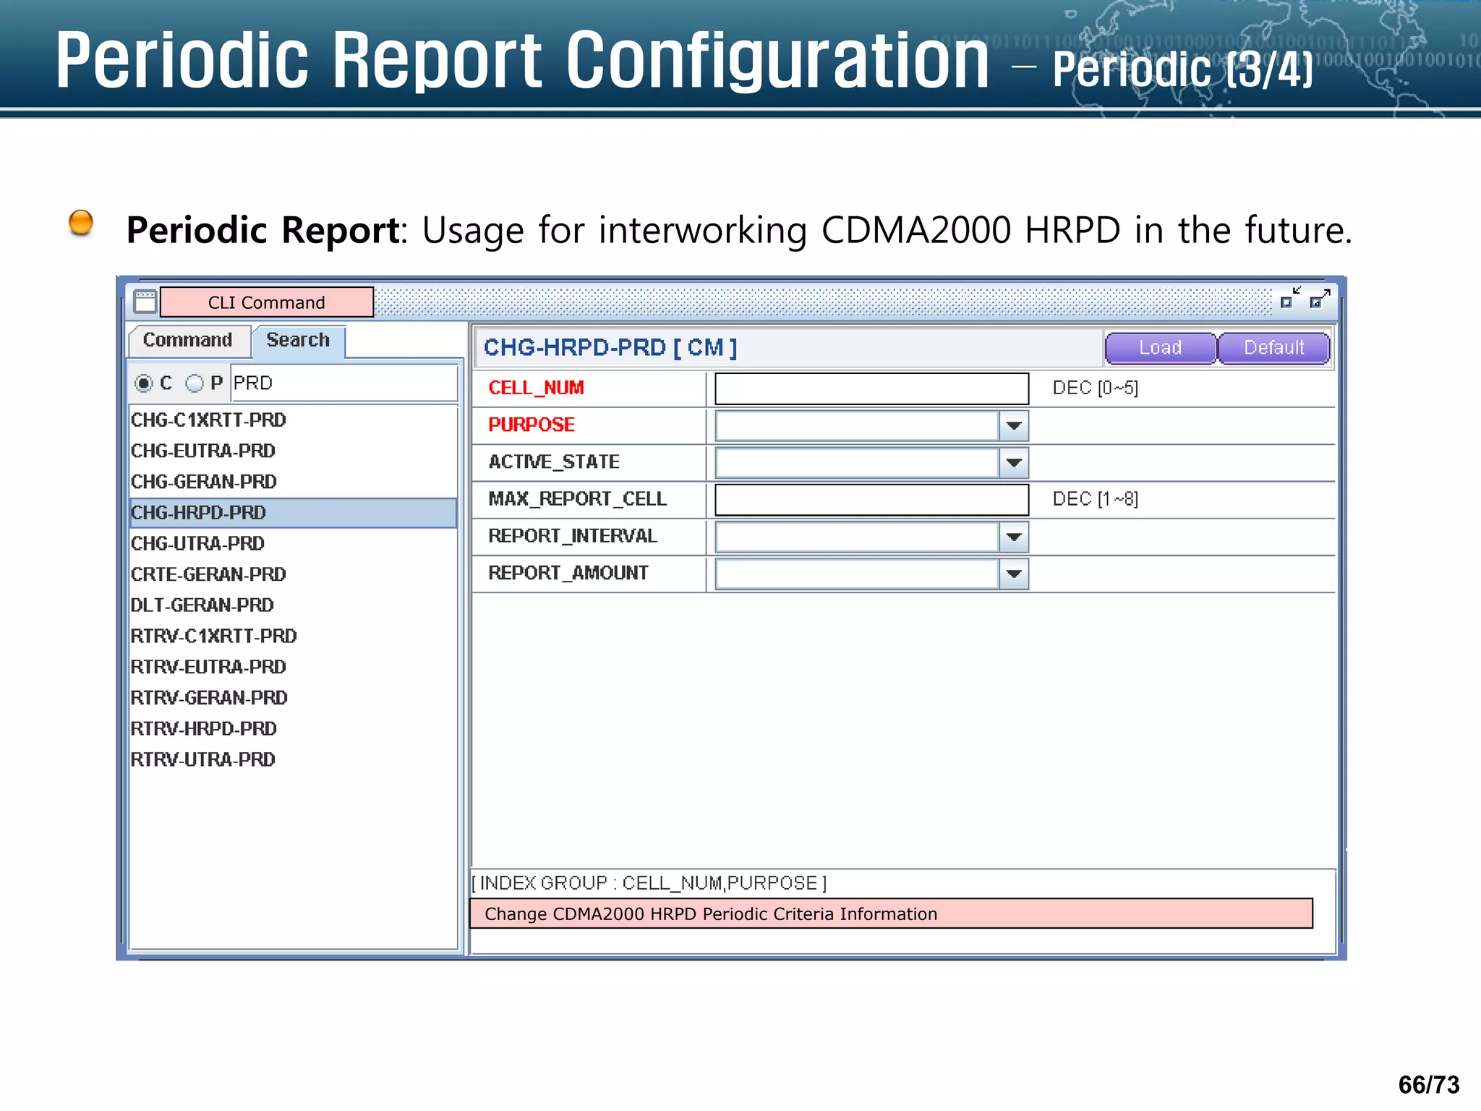Click the red PURPOSE parameter label
Screen dimensions: 1481x1111
click(x=532, y=425)
